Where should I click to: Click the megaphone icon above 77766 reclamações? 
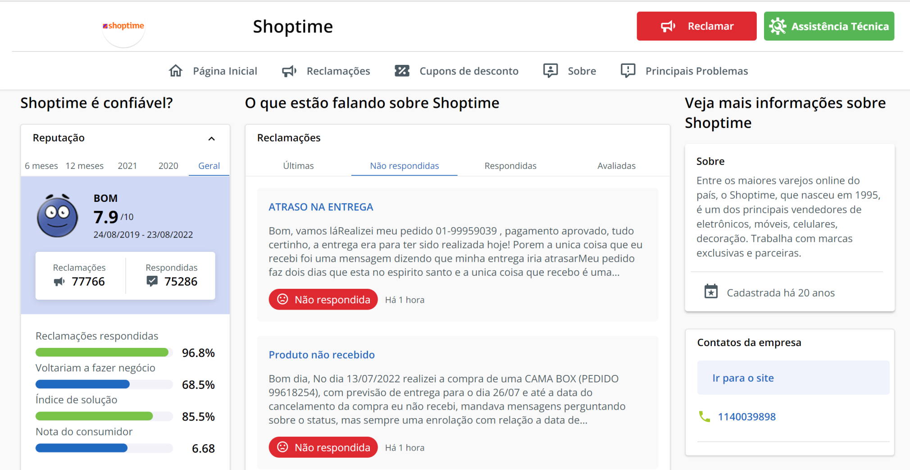[58, 282]
